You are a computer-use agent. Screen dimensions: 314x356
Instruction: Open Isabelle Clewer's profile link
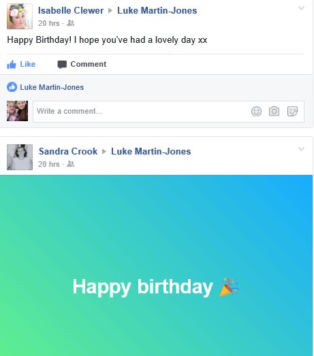[71, 11]
